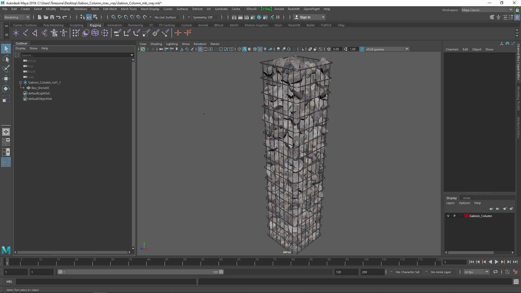Click the four view layout icon
Viewport: 521px width, 293px height.
6,142
